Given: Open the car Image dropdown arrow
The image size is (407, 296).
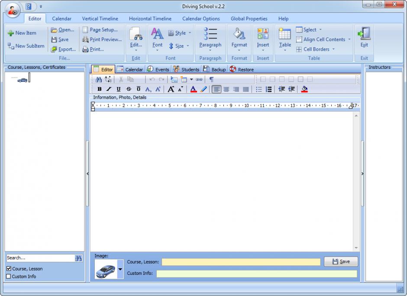Looking at the screenshot, I should point(120,269).
